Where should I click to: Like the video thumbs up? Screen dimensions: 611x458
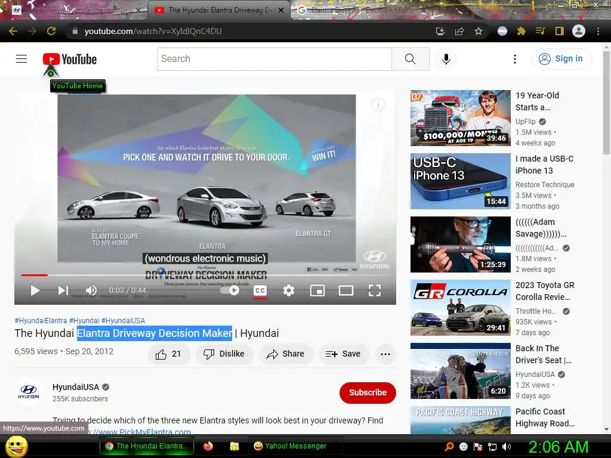coord(168,354)
